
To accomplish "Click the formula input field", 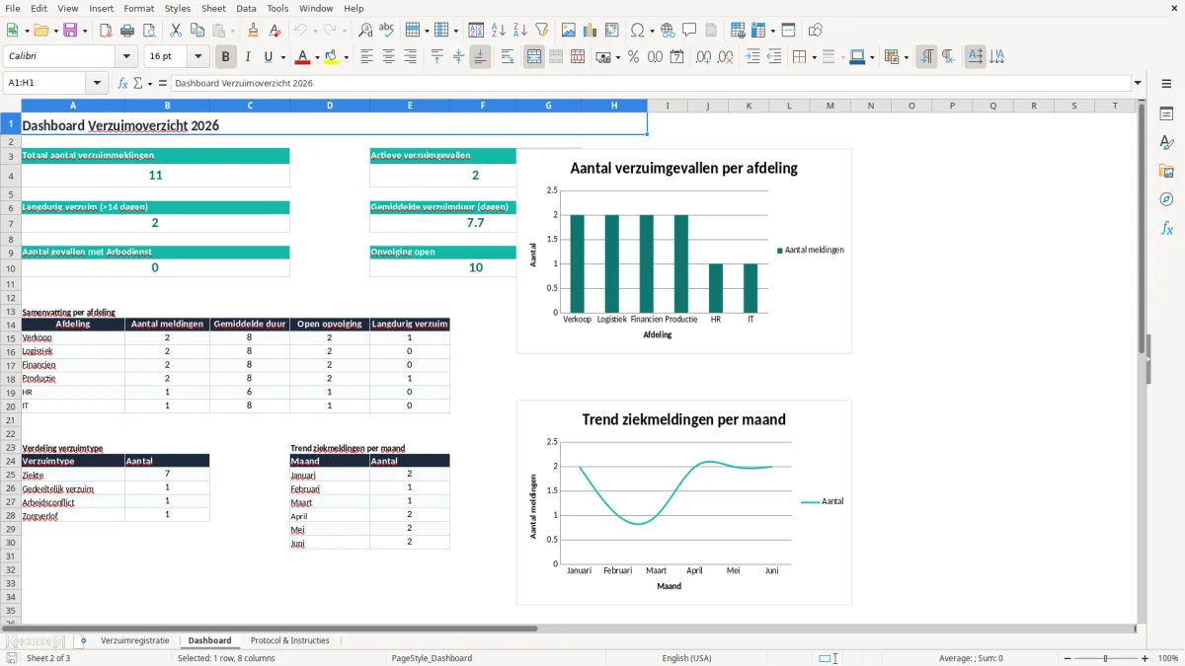I will click(650, 83).
